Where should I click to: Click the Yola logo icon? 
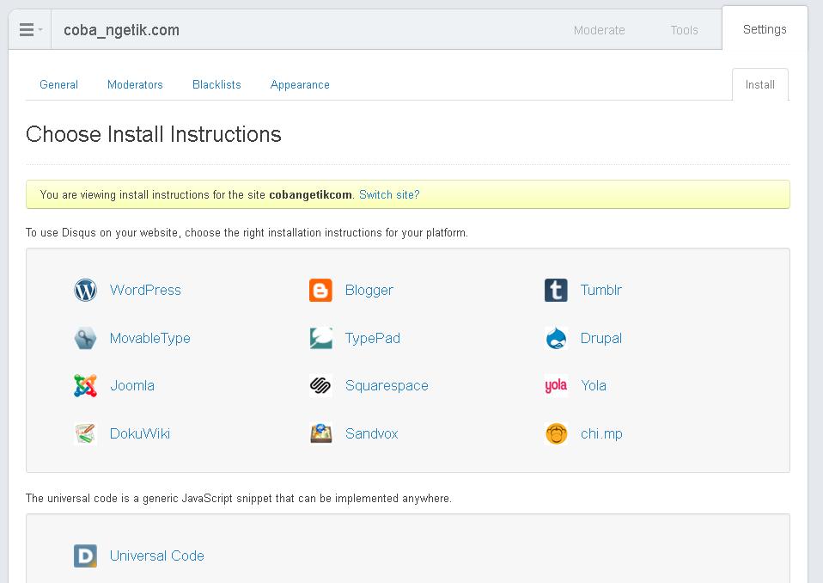coord(556,385)
